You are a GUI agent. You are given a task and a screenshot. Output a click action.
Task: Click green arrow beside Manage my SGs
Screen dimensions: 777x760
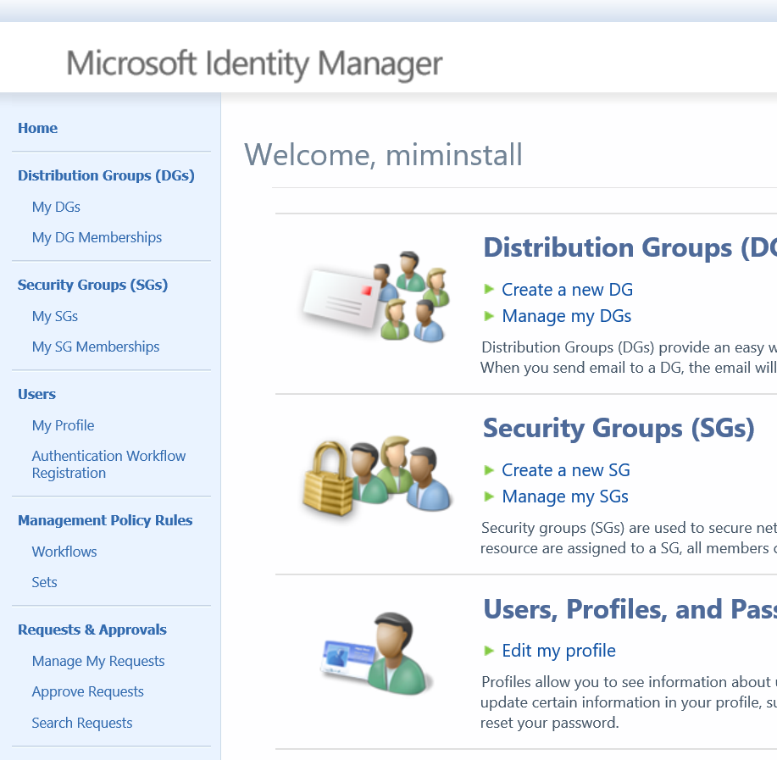489,496
